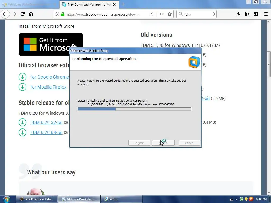Screen dimensions: 271x203
Task: Open site information with the info icon
Action: click(57, 14)
